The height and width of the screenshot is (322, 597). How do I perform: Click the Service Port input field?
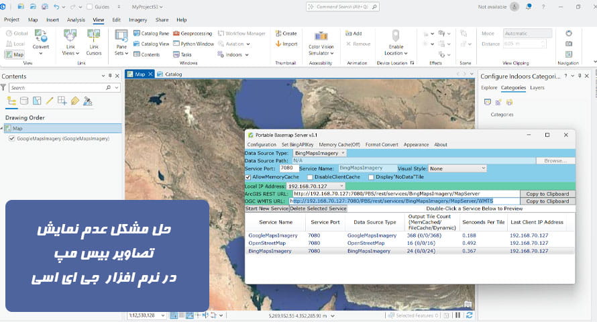(288, 168)
